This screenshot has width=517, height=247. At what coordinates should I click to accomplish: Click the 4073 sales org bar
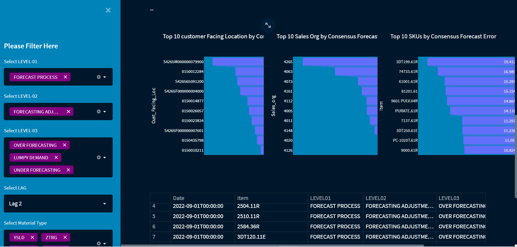point(368,81)
